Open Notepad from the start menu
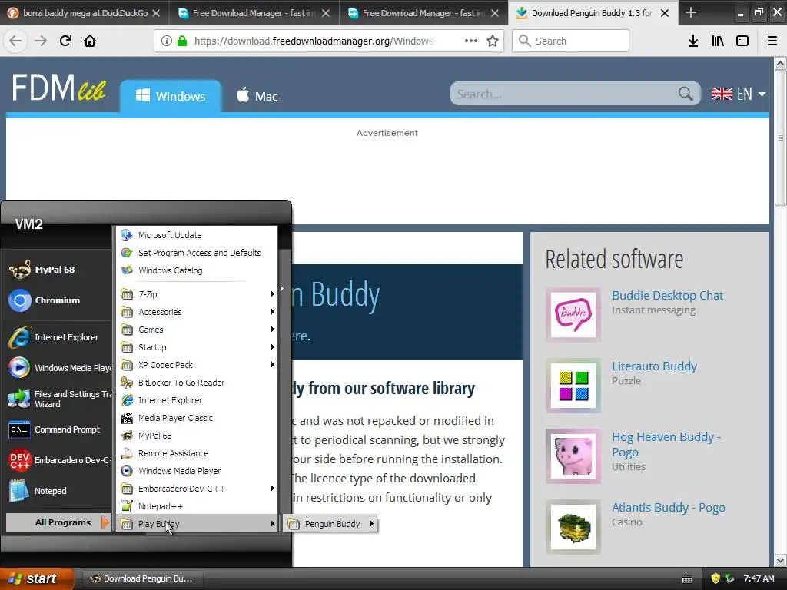Image resolution: width=787 pixels, height=590 pixels. pyautogui.click(x=58, y=491)
